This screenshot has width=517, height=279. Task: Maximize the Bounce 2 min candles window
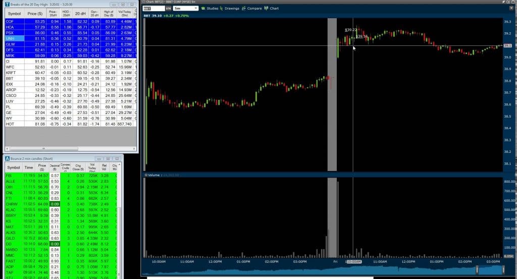tap(108, 158)
